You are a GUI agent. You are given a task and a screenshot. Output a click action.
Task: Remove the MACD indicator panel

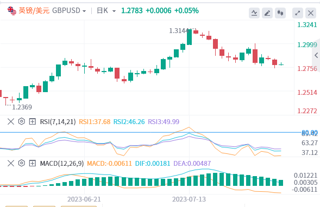(x=11, y=163)
